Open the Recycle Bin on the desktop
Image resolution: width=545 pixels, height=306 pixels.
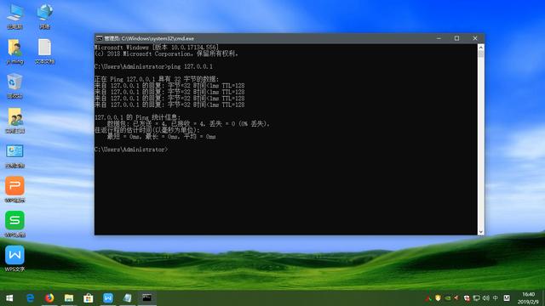(x=15, y=86)
